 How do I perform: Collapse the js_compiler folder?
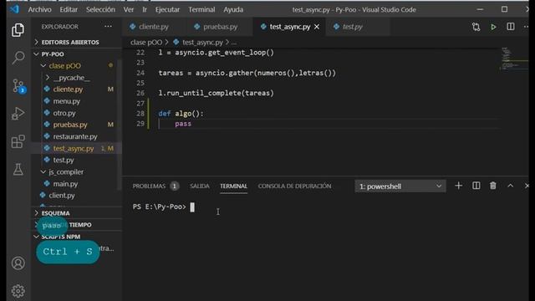point(65,172)
